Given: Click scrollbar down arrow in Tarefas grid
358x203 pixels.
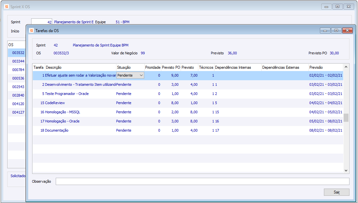Looking at the screenshot, I should [346, 170].
